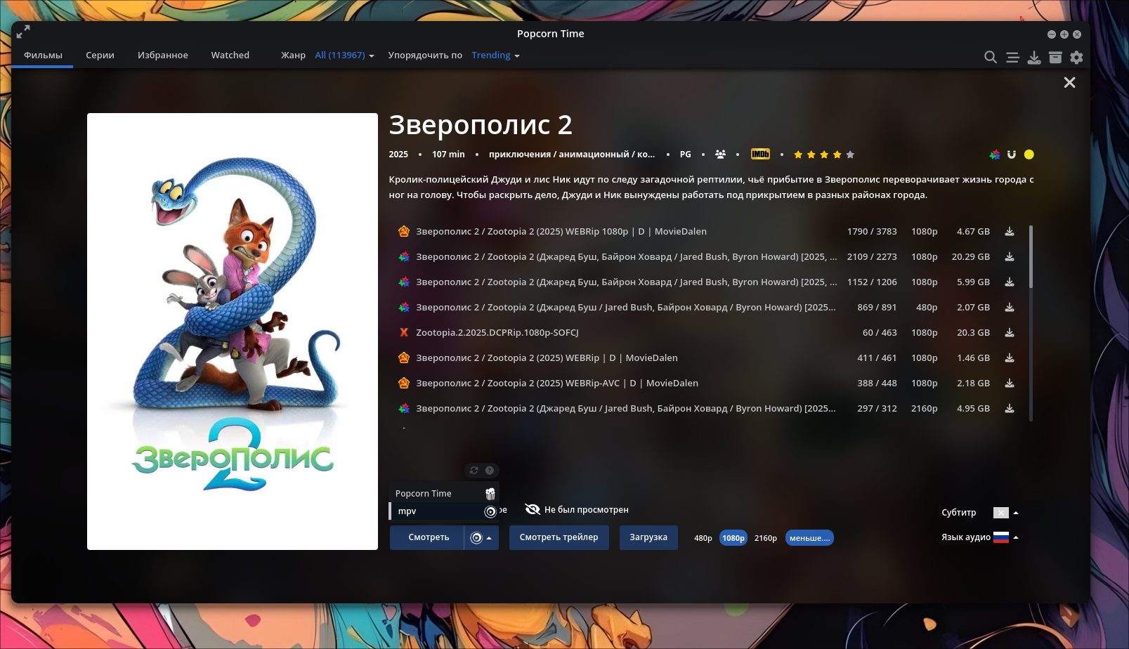The height and width of the screenshot is (649, 1129).
Task: Choose Popcorn Time as the player
Action: pyautogui.click(x=444, y=494)
